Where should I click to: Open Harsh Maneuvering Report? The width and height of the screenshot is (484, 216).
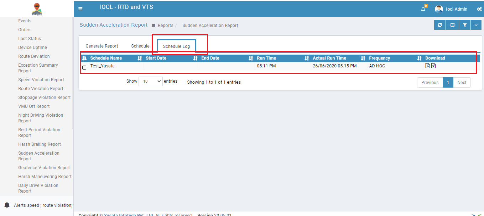tap(45, 177)
